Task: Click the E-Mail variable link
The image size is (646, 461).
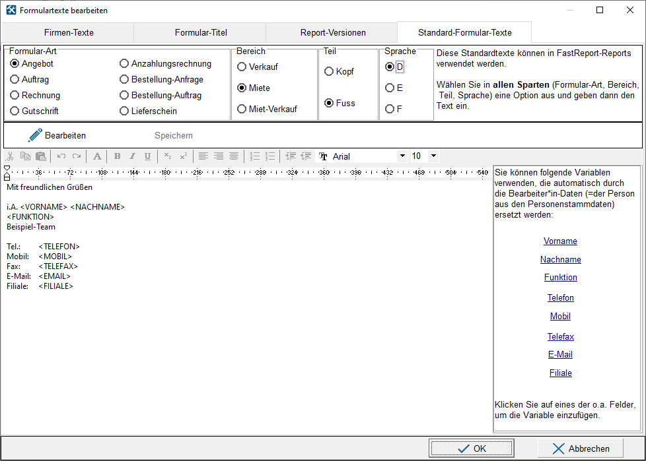Action: click(560, 355)
